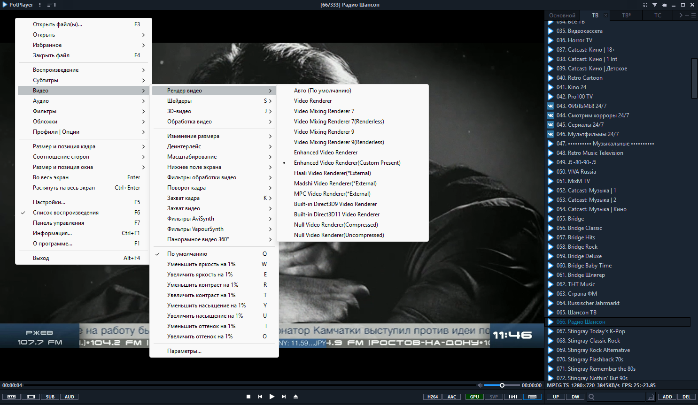Open the equalizer control panel icon
Screen dimensions: 698x405
(x=513, y=397)
